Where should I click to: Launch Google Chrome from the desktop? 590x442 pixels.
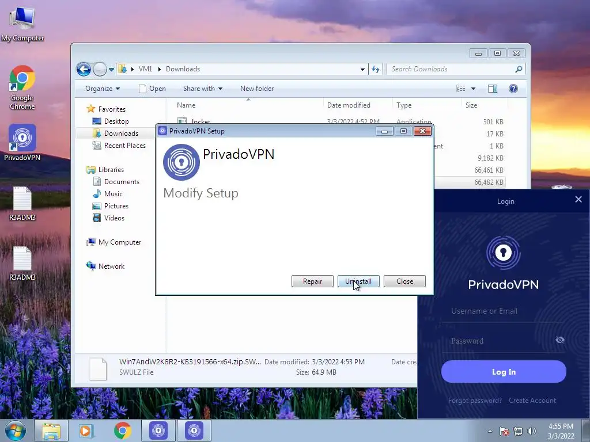pyautogui.click(x=22, y=87)
